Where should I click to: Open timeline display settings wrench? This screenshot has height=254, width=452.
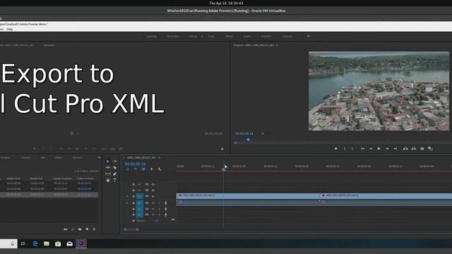coord(160,169)
